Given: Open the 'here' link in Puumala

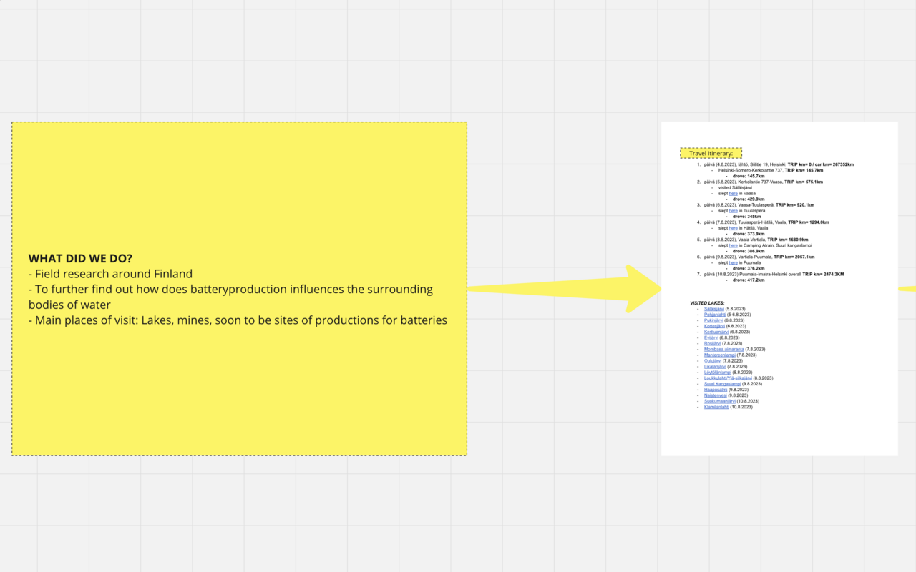Looking at the screenshot, I should 733,262.
